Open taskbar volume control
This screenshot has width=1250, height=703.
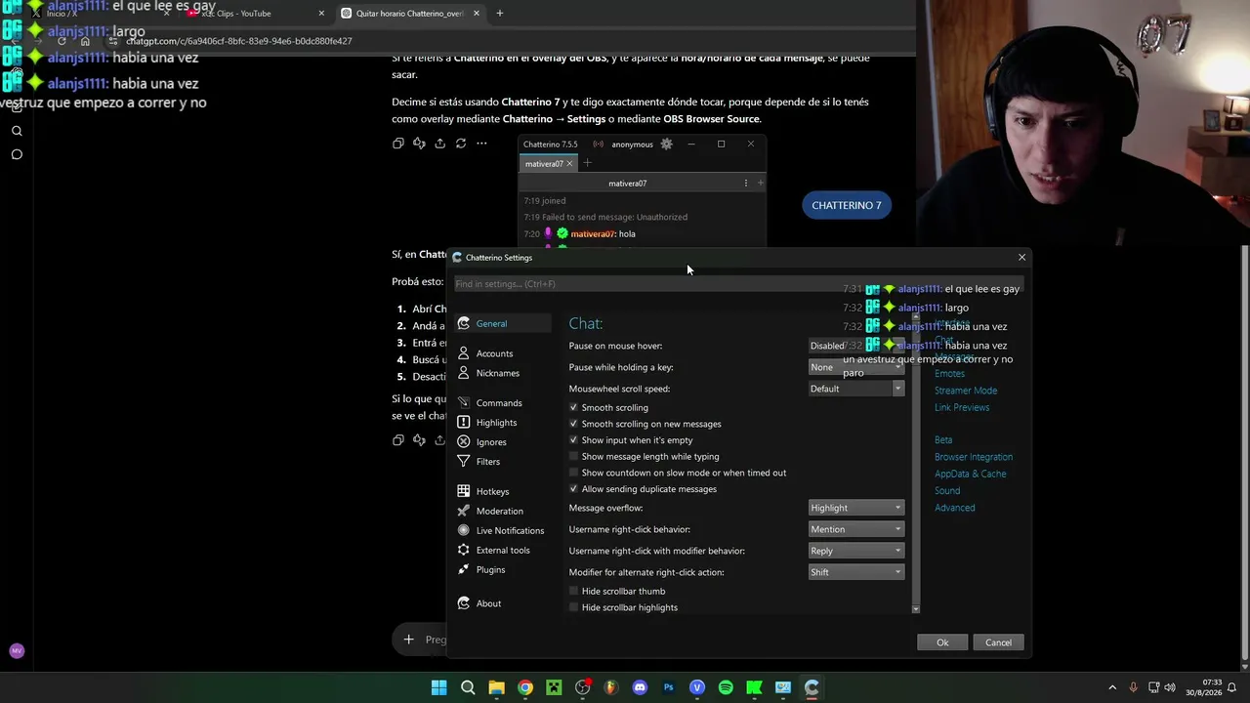[1170, 687]
